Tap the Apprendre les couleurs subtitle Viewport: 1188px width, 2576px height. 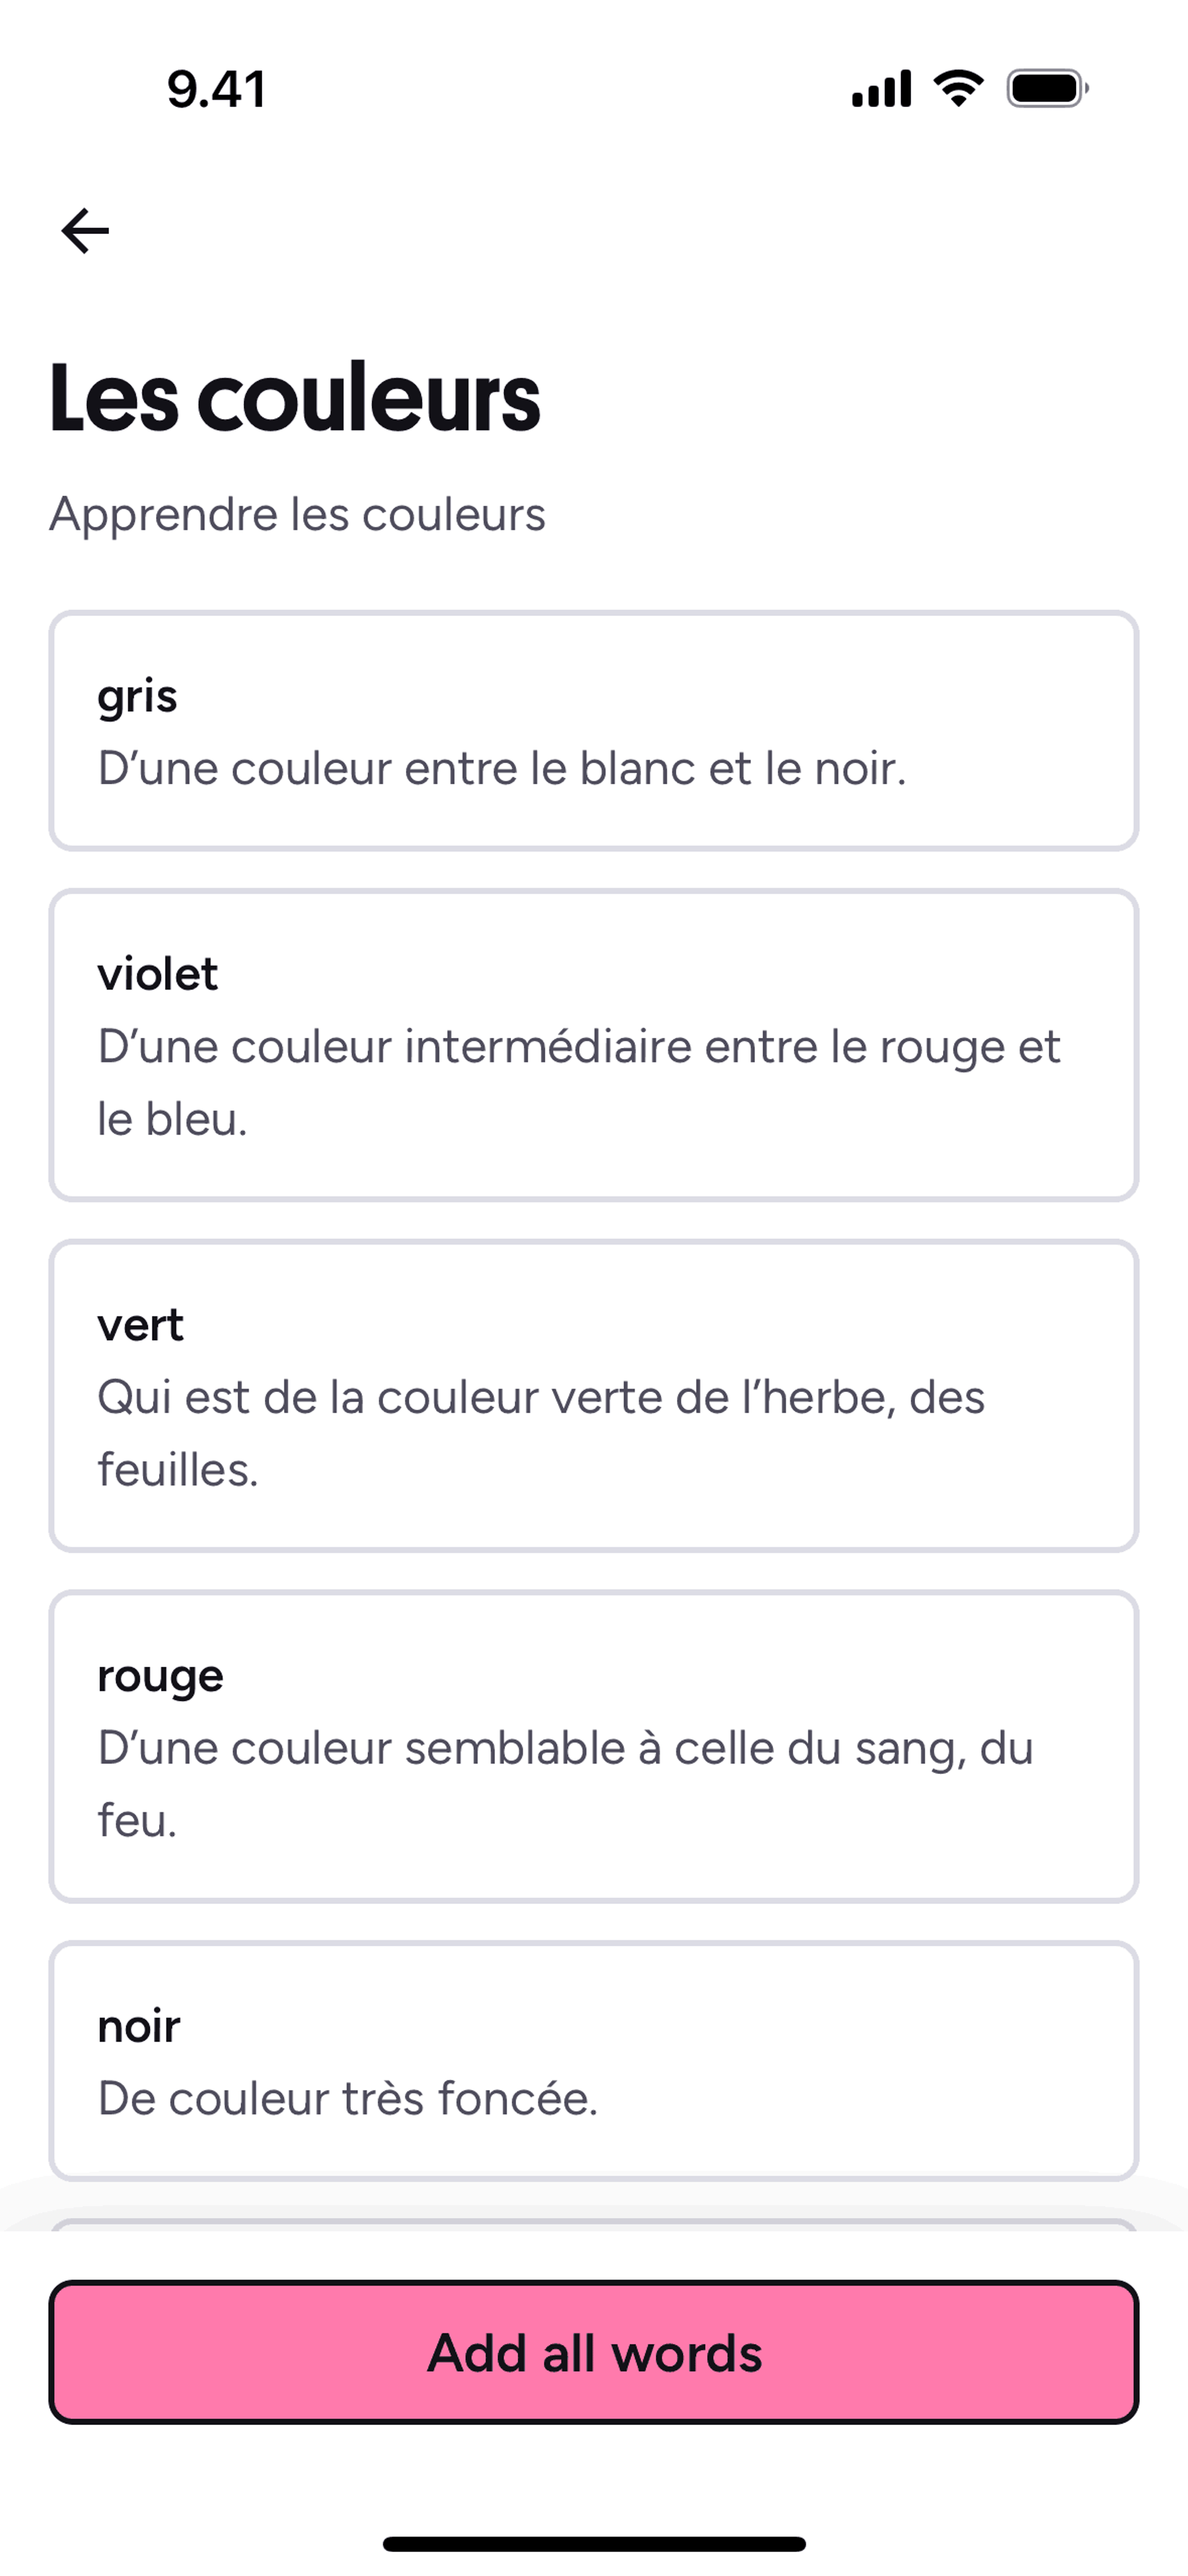[297, 514]
